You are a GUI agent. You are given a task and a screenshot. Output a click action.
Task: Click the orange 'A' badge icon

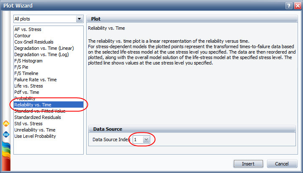pyautogui.click(x=6, y=124)
